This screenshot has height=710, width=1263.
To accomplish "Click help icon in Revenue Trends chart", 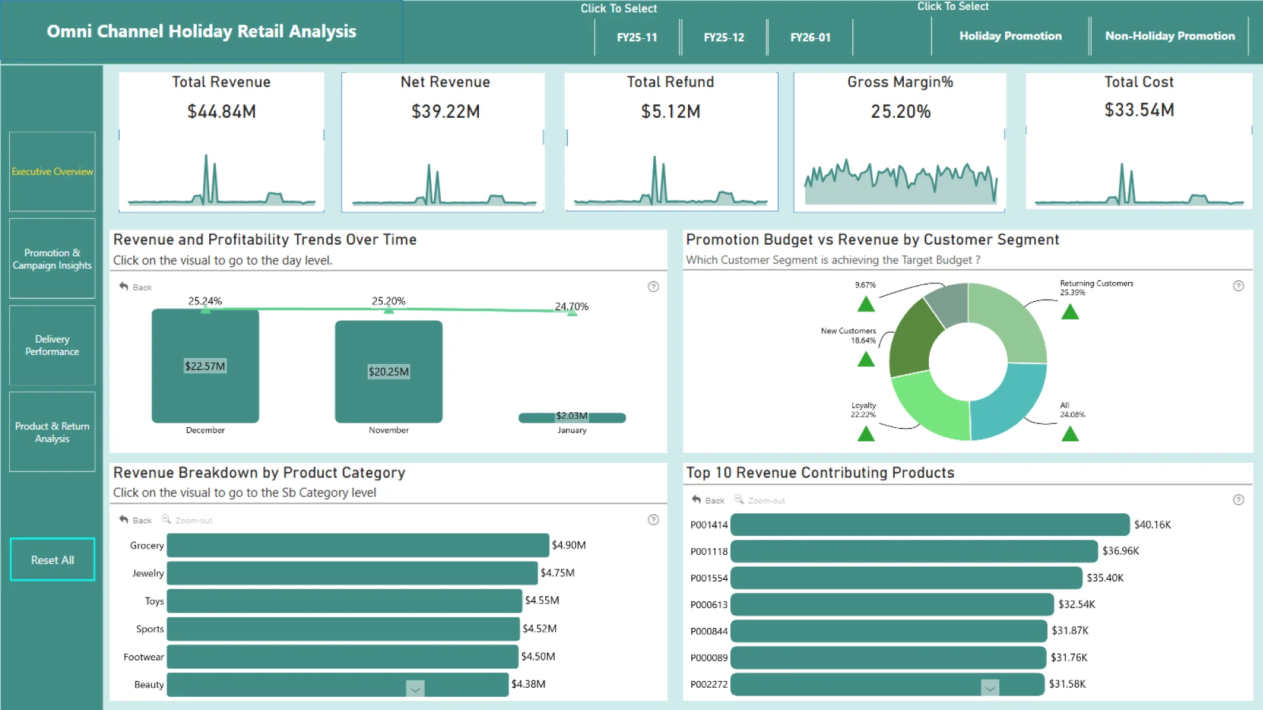I will [x=653, y=287].
